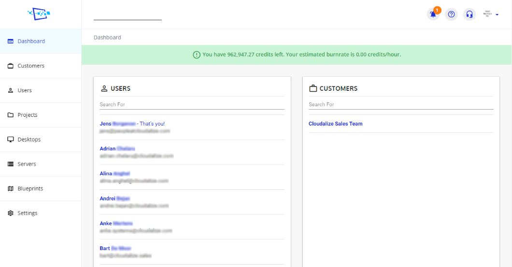The height and width of the screenshot is (267, 512).
Task: Click the Cloudalize logo in sidebar
Action: [39, 14]
